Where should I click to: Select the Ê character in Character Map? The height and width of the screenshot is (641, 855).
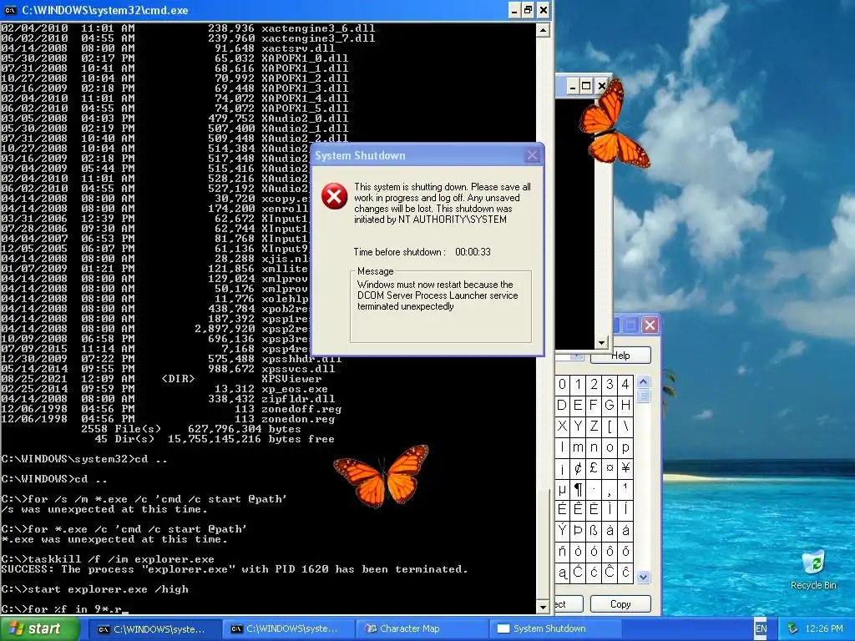point(578,509)
